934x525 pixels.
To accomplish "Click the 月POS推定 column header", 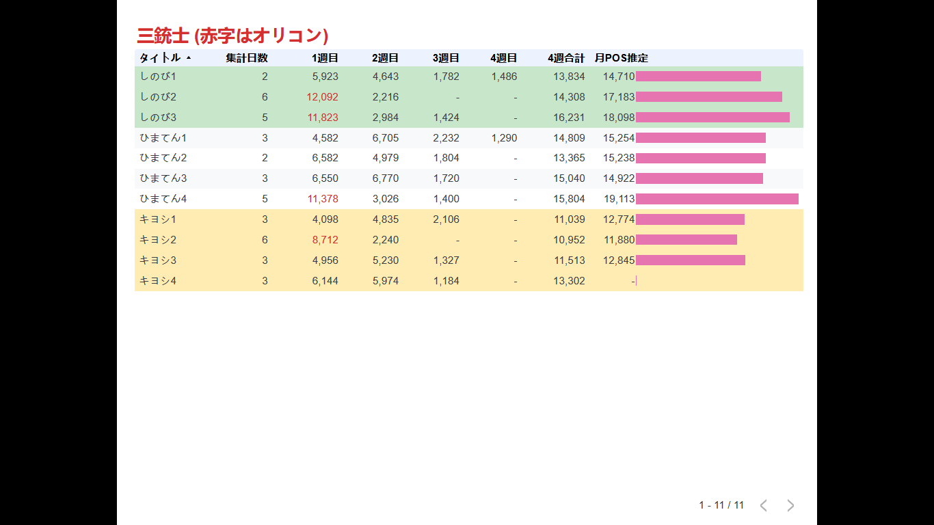I will [622, 58].
